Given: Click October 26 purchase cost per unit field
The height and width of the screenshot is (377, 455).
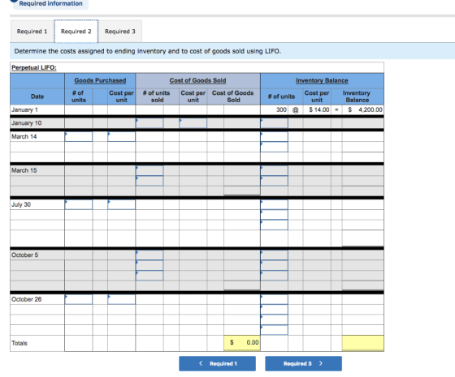Looking at the screenshot, I should [121, 299].
